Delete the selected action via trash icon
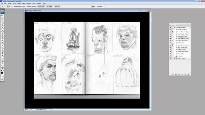Image resolution: width=205 pixels, height=115 pixels. click(188, 74)
